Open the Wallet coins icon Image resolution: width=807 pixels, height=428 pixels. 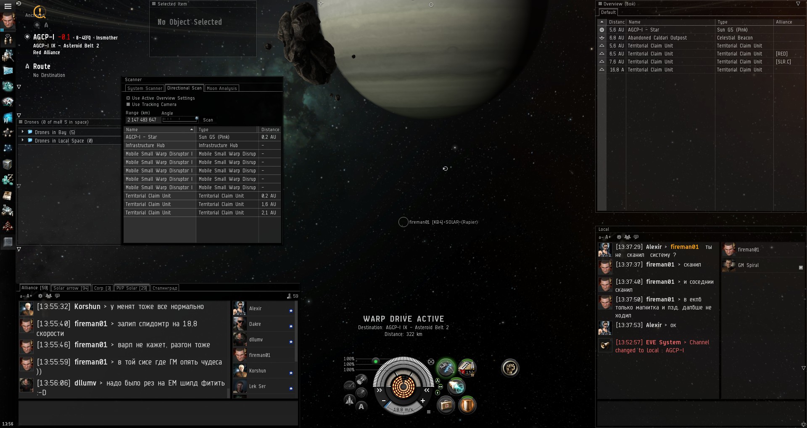[x=8, y=180]
